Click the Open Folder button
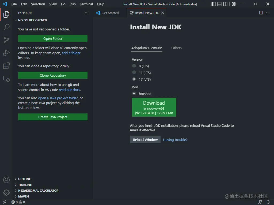The image size is (274, 205). 53,38
